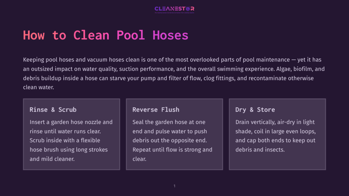Click the Cleanestor logo at top

[x=174, y=10]
